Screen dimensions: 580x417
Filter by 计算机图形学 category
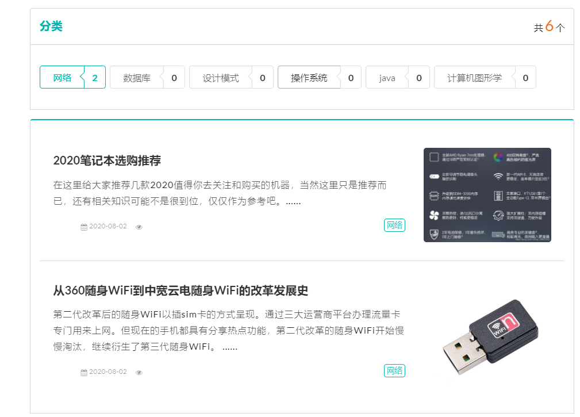[x=475, y=77]
